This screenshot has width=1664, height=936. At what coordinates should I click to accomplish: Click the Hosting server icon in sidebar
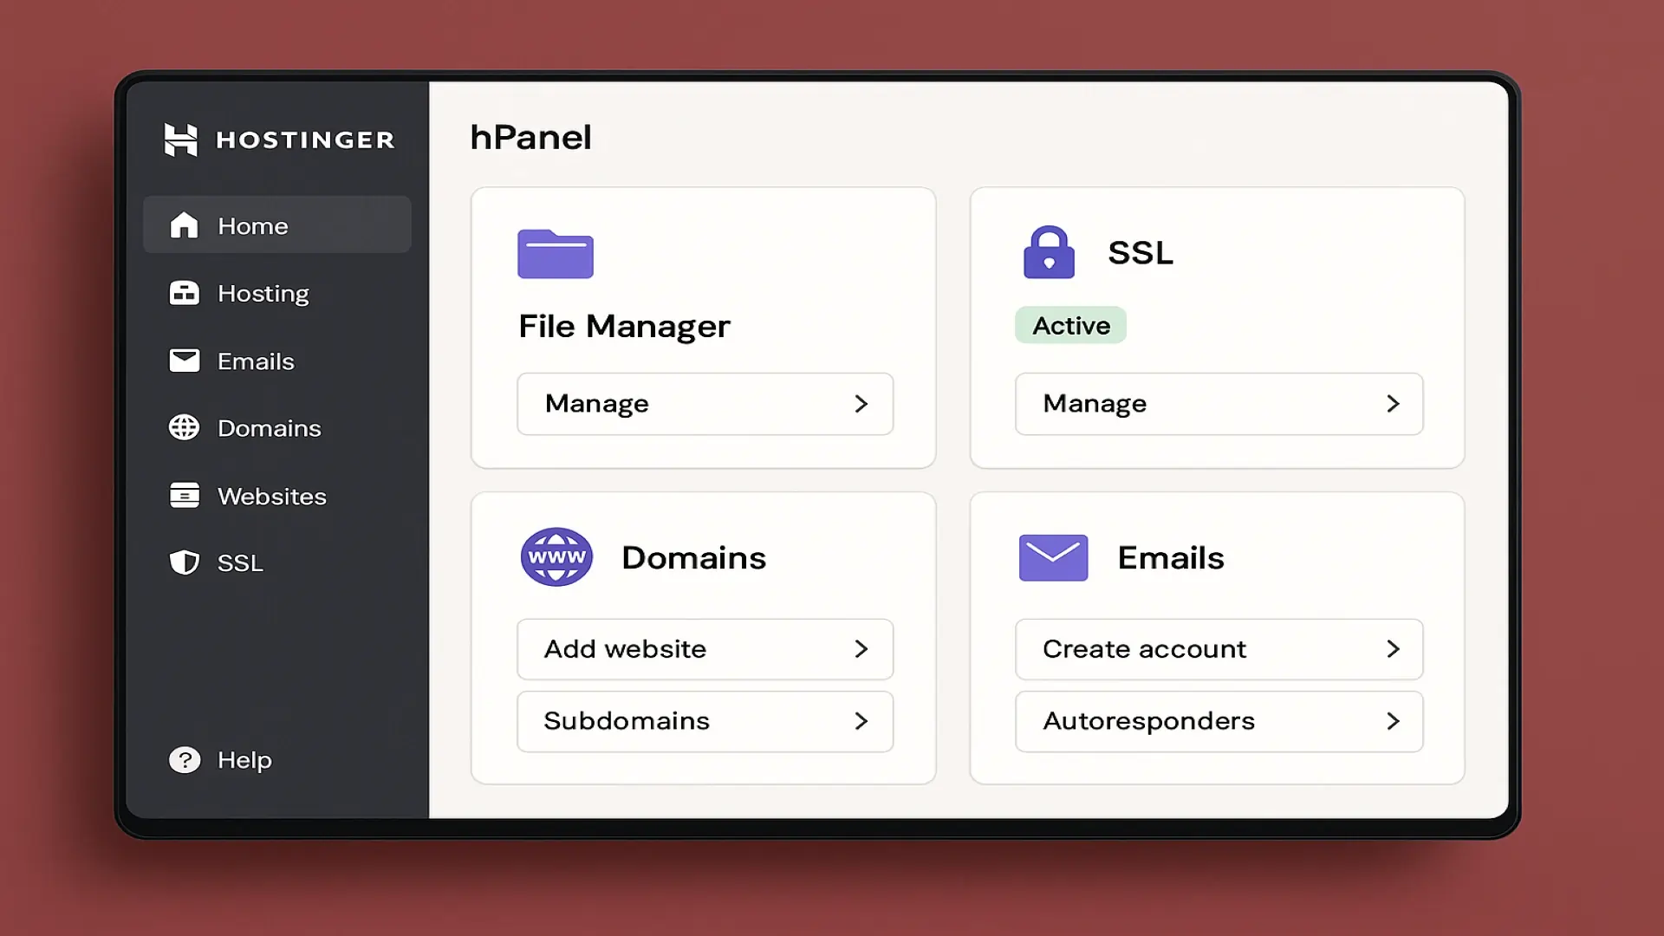point(184,293)
